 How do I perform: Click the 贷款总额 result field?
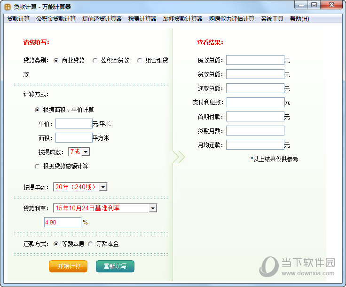tap(255, 74)
